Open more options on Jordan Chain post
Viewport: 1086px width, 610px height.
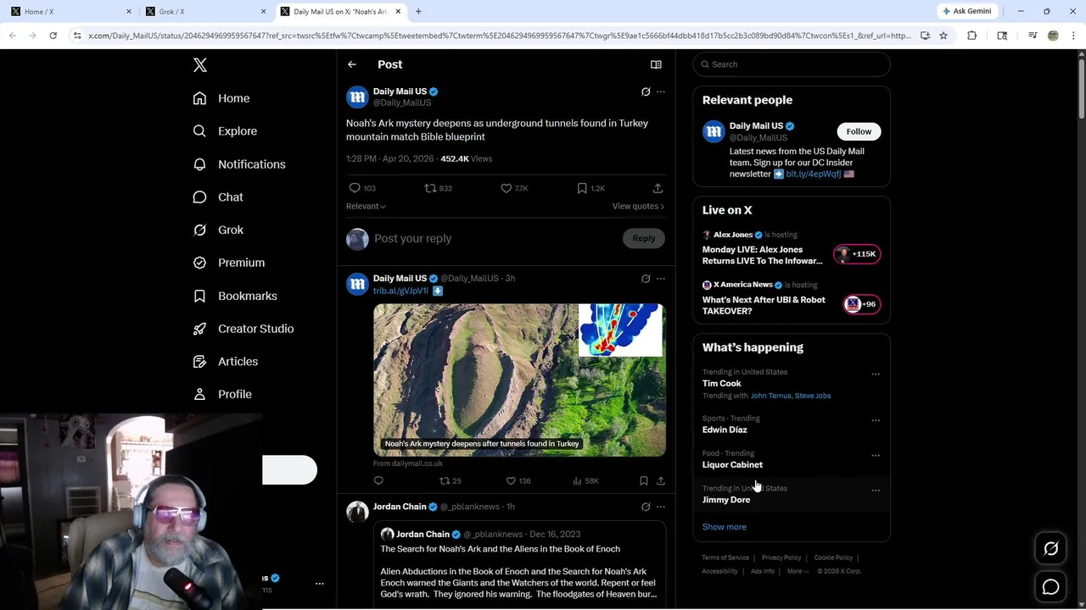661,507
